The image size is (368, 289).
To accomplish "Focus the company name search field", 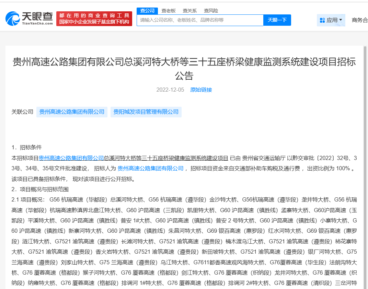I will coord(200,20).
